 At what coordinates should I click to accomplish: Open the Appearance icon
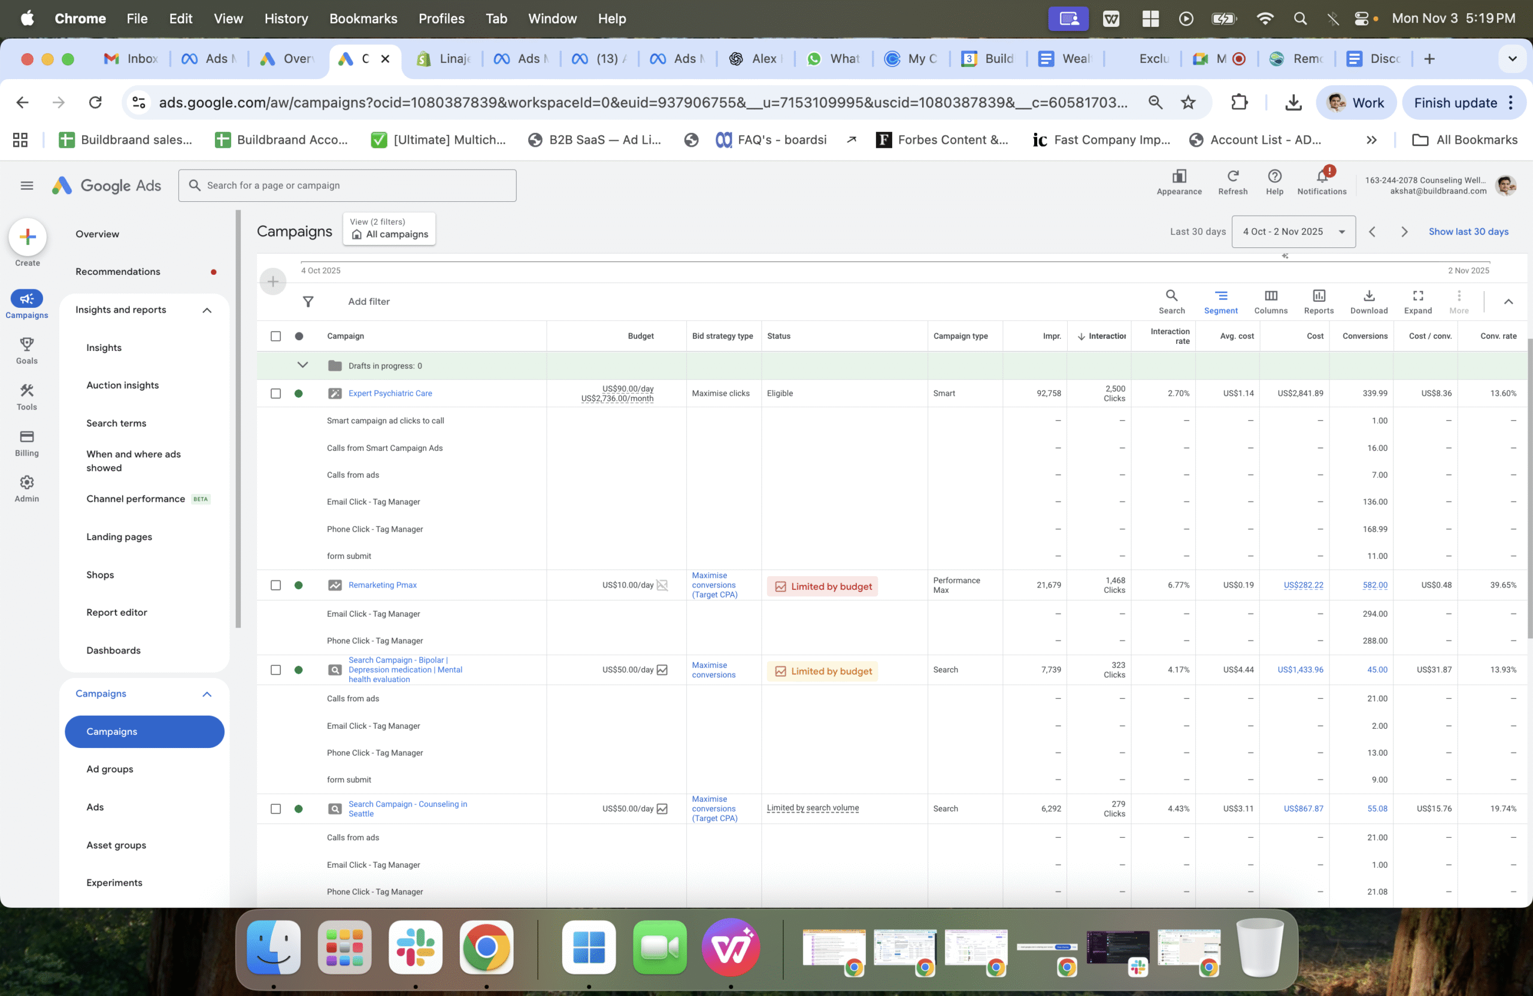[1178, 177]
